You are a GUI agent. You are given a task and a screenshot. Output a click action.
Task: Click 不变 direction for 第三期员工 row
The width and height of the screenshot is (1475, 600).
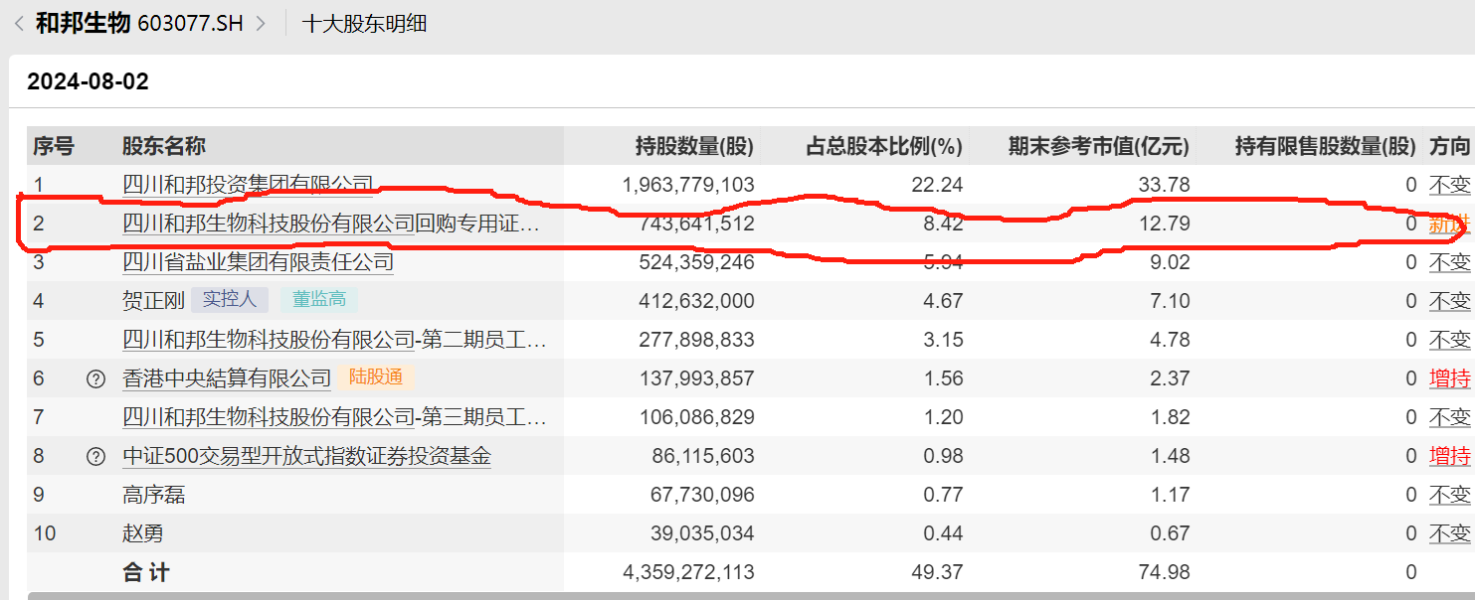pyautogui.click(x=1449, y=417)
